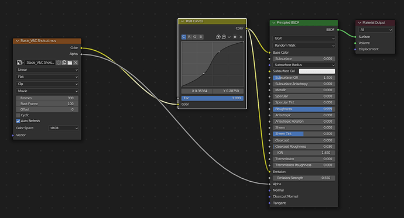The width and height of the screenshot is (404, 218).
Task: Toggle curve clipping options dot icon
Action: (x=235, y=37)
